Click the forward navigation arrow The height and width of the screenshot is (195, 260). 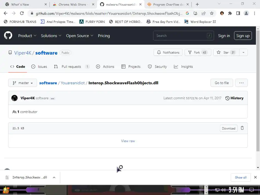click(14, 13)
